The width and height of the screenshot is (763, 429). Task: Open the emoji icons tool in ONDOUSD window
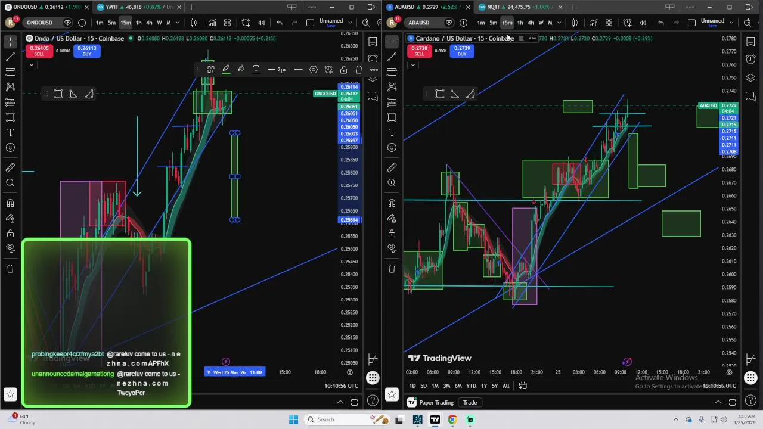[x=10, y=147]
